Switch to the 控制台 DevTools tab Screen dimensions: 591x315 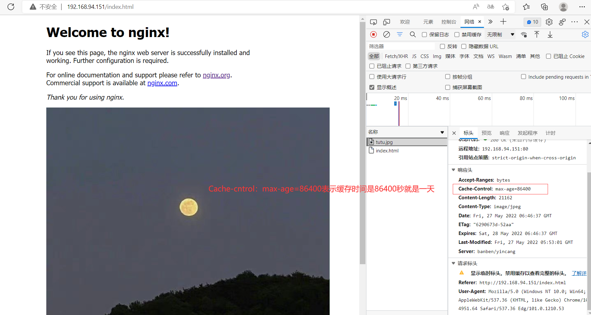(x=449, y=22)
